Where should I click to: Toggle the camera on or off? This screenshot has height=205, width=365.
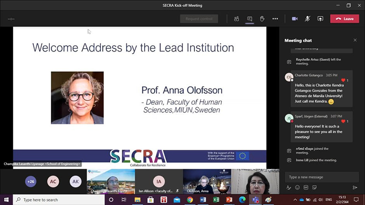295,19
